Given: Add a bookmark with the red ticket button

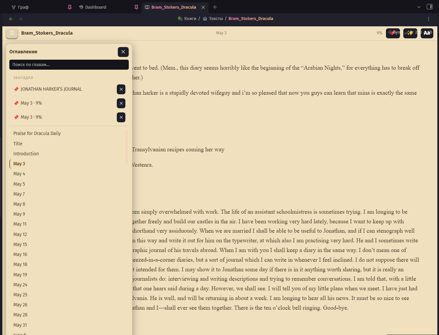Looking at the screenshot, I should (393, 33).
